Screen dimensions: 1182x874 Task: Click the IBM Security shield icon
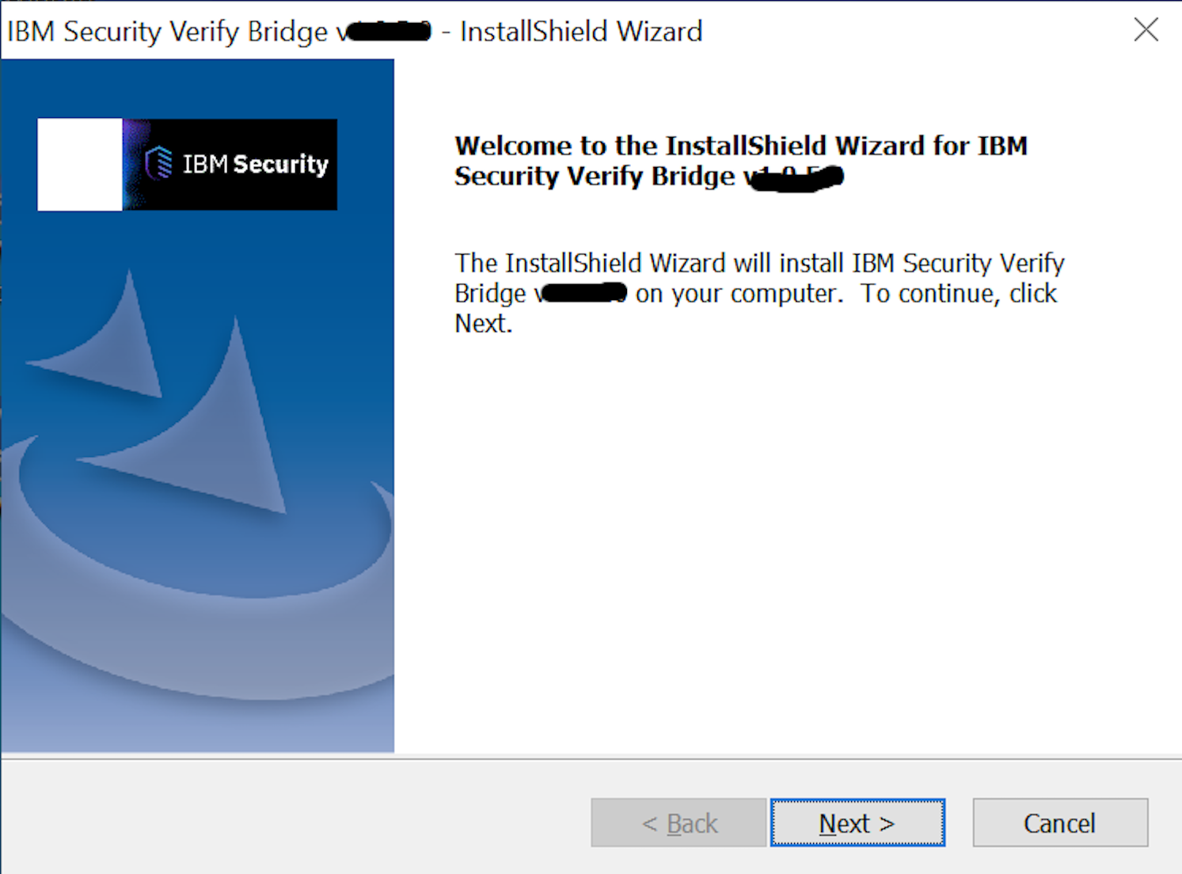pyautogui.click(x=159, y=163)
